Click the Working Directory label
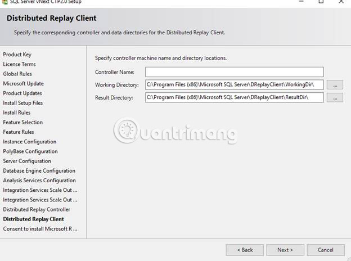 tap(116, 85)
